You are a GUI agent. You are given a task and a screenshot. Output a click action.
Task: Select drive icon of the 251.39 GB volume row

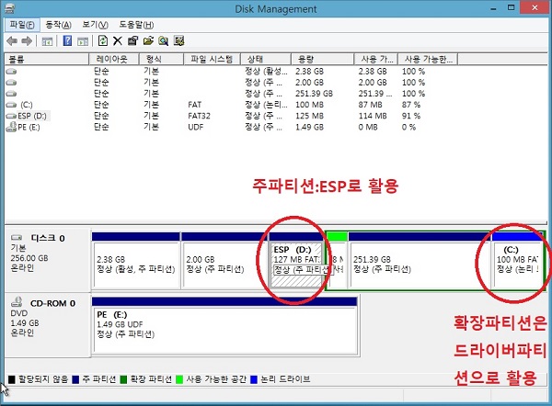pyautogui.click(x=11, y=94)
